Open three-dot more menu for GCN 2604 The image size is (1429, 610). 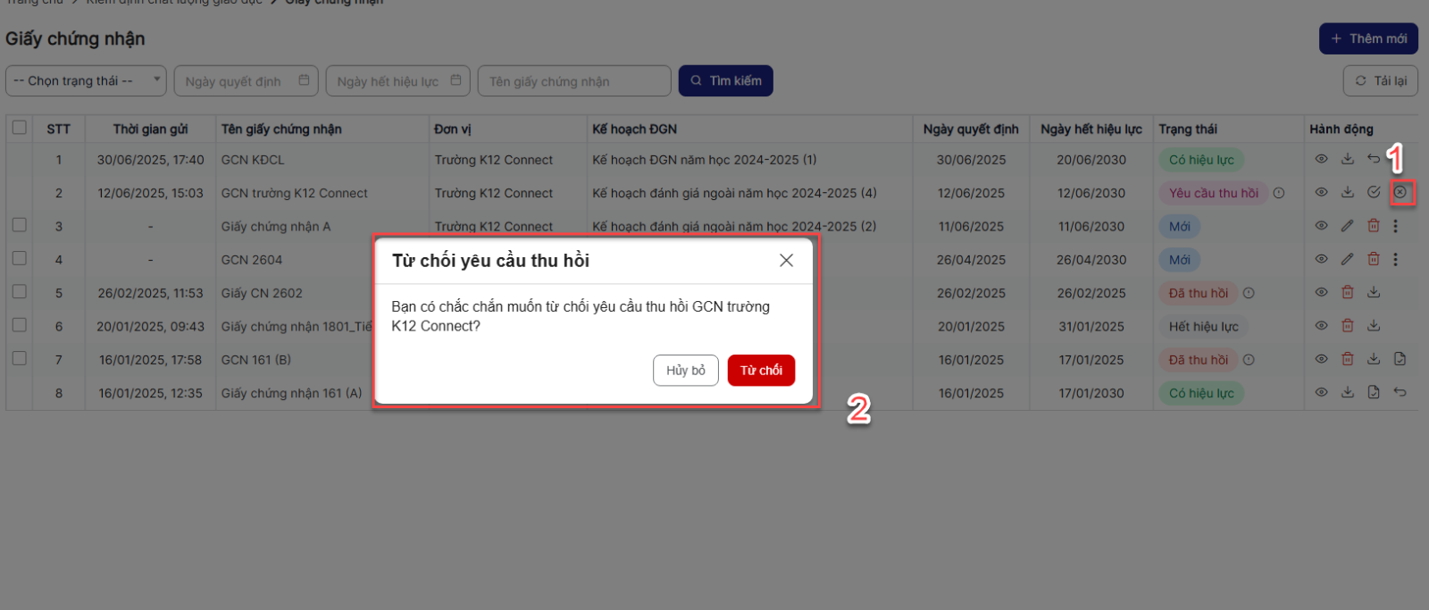[1395, 259]
